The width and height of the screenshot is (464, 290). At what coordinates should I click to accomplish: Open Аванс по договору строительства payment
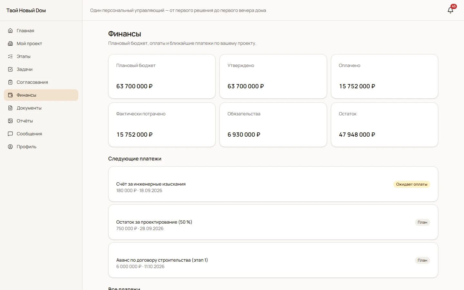click(x=273, y=260)
